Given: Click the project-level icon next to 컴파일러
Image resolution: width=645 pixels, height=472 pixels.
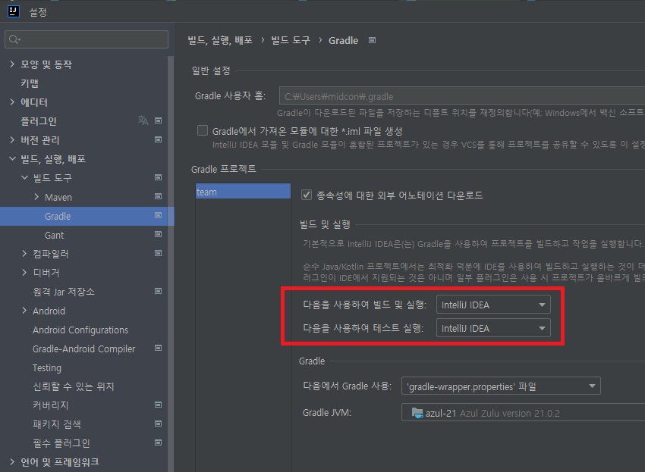Looking at the screenshot, I should tap(158, 253).
